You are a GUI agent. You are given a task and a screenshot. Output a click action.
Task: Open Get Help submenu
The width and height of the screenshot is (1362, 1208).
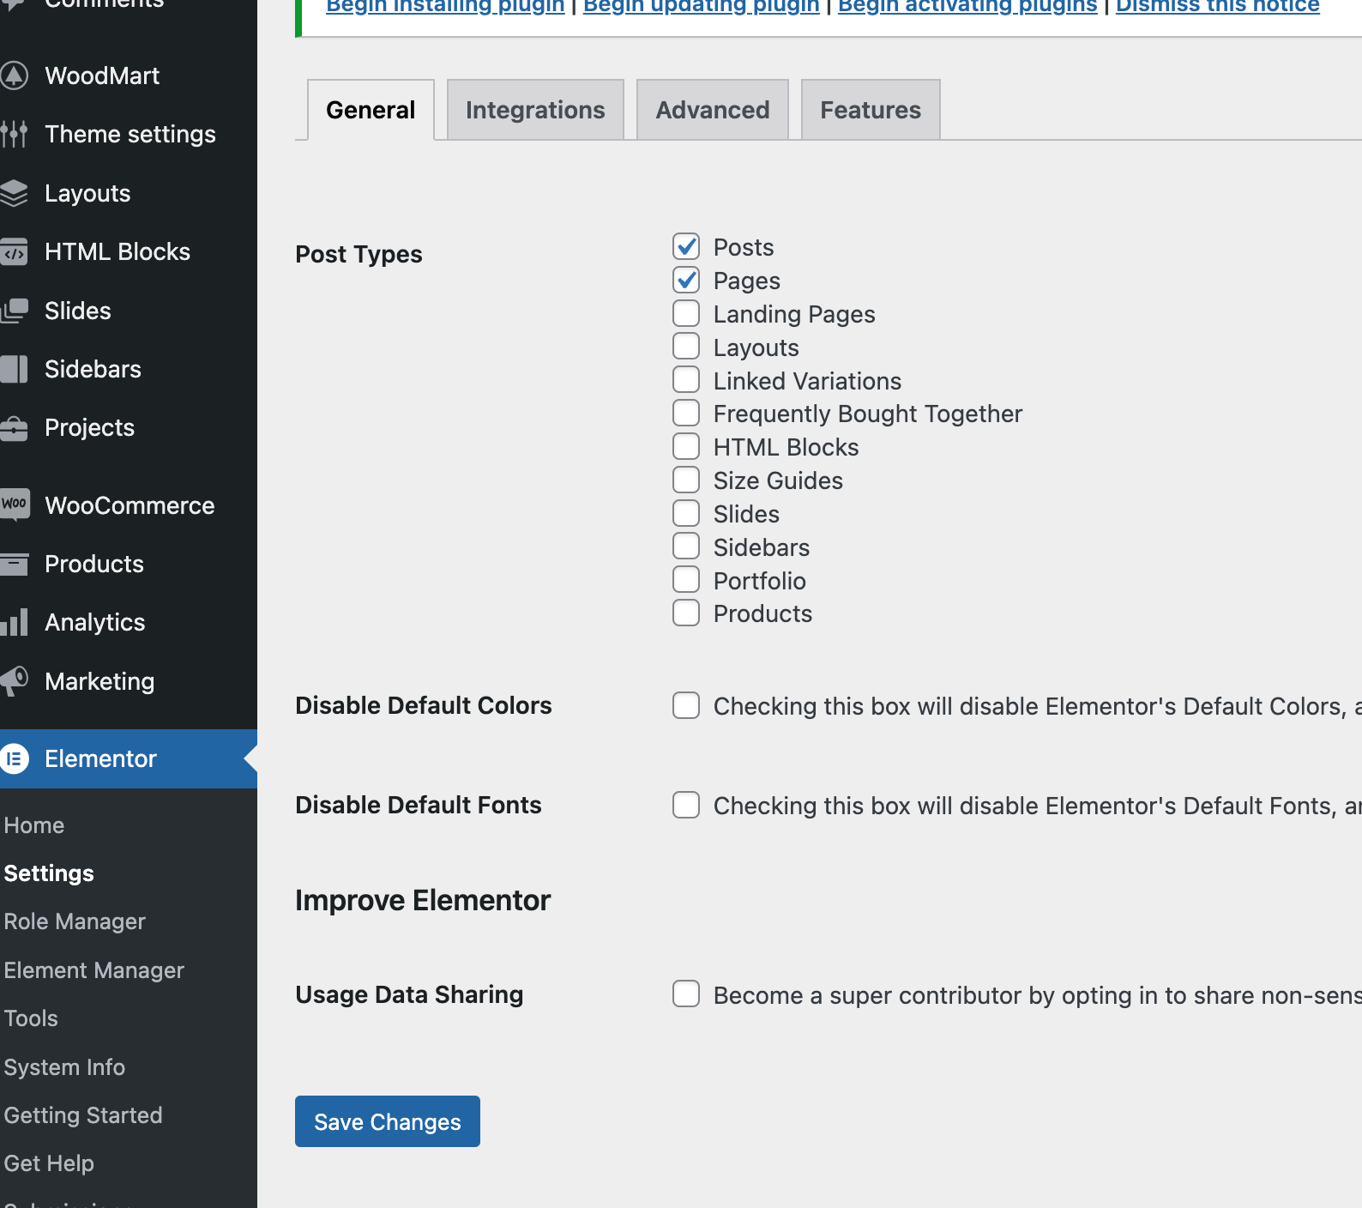[x=49, y=1163]
